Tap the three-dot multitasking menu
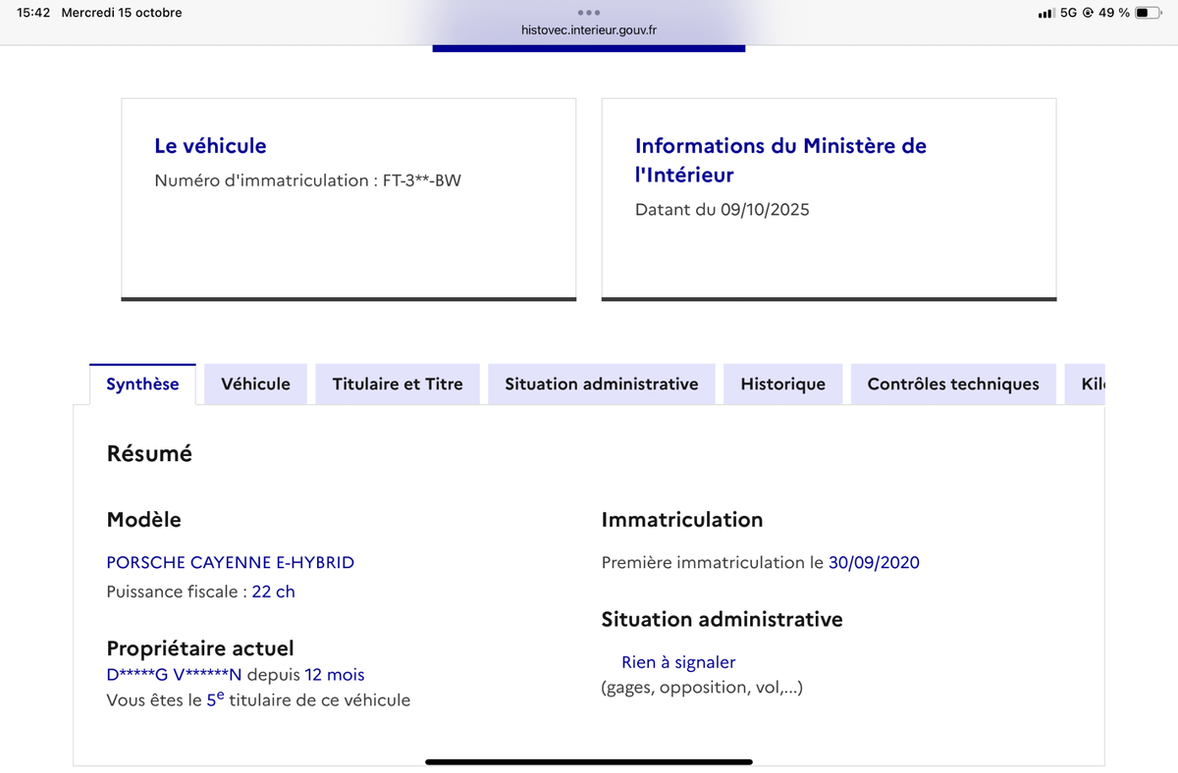 pos(589,13)
